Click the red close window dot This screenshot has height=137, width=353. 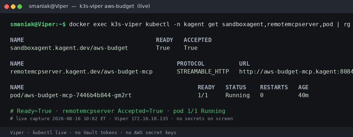(7, 6)
